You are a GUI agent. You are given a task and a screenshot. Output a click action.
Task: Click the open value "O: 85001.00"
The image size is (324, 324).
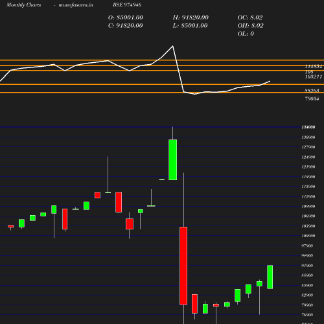point(126,17)
